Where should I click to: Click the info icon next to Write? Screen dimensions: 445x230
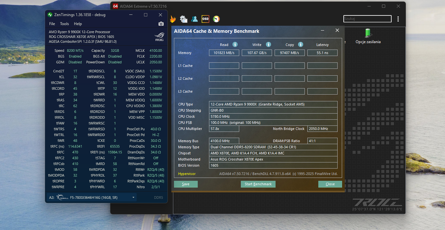(268, 45)
